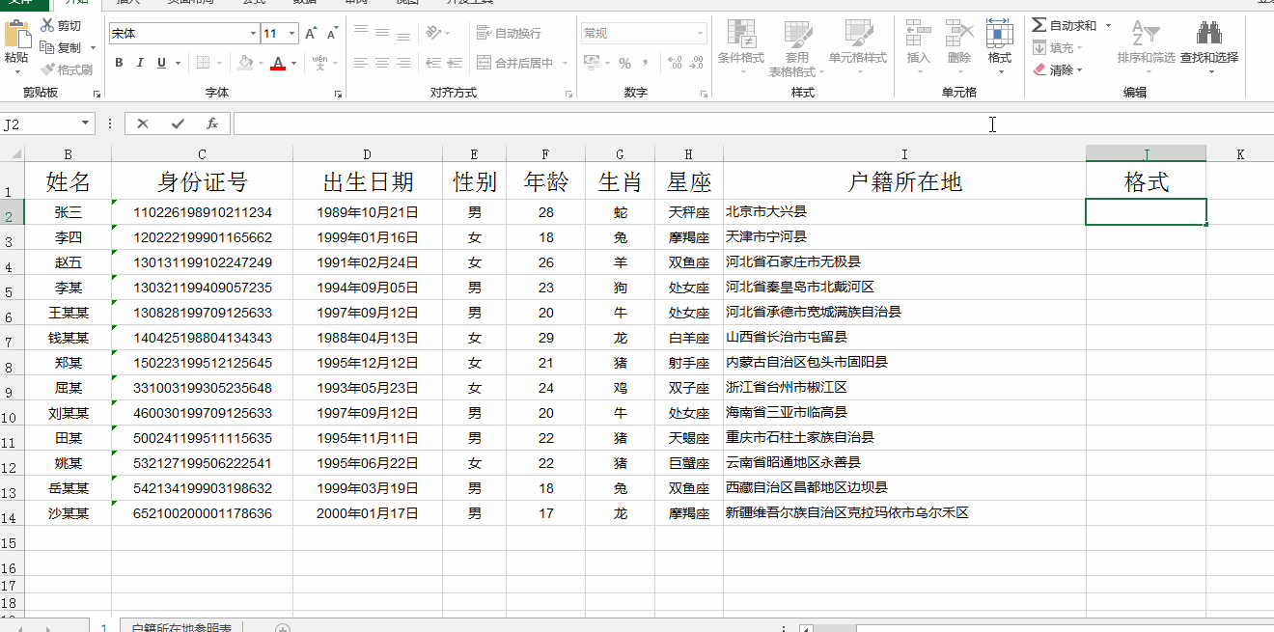The image size is (1274, 632).
Task: Click the formula bar cancel (X) button
Action: (143, 124)
